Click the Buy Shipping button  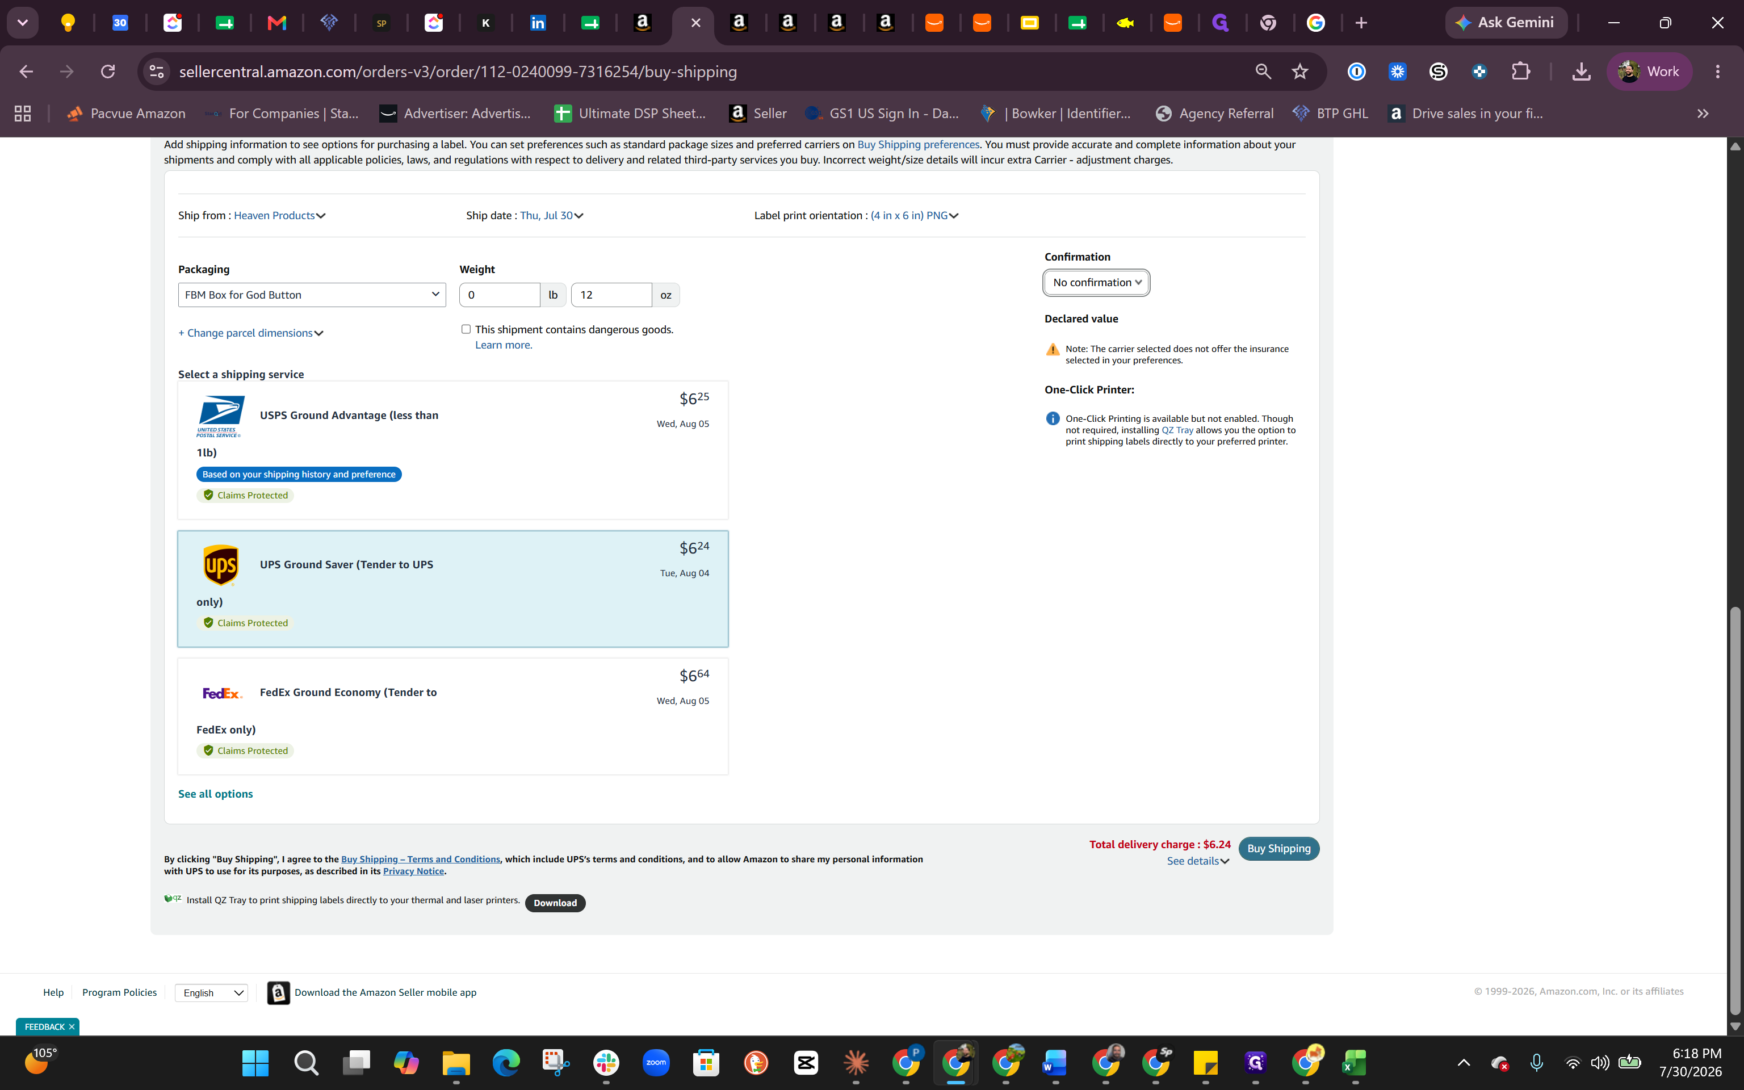[1278, 849]
